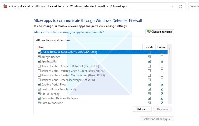
Task: Click the Change settings button
Action: click(x=159, y=32)
